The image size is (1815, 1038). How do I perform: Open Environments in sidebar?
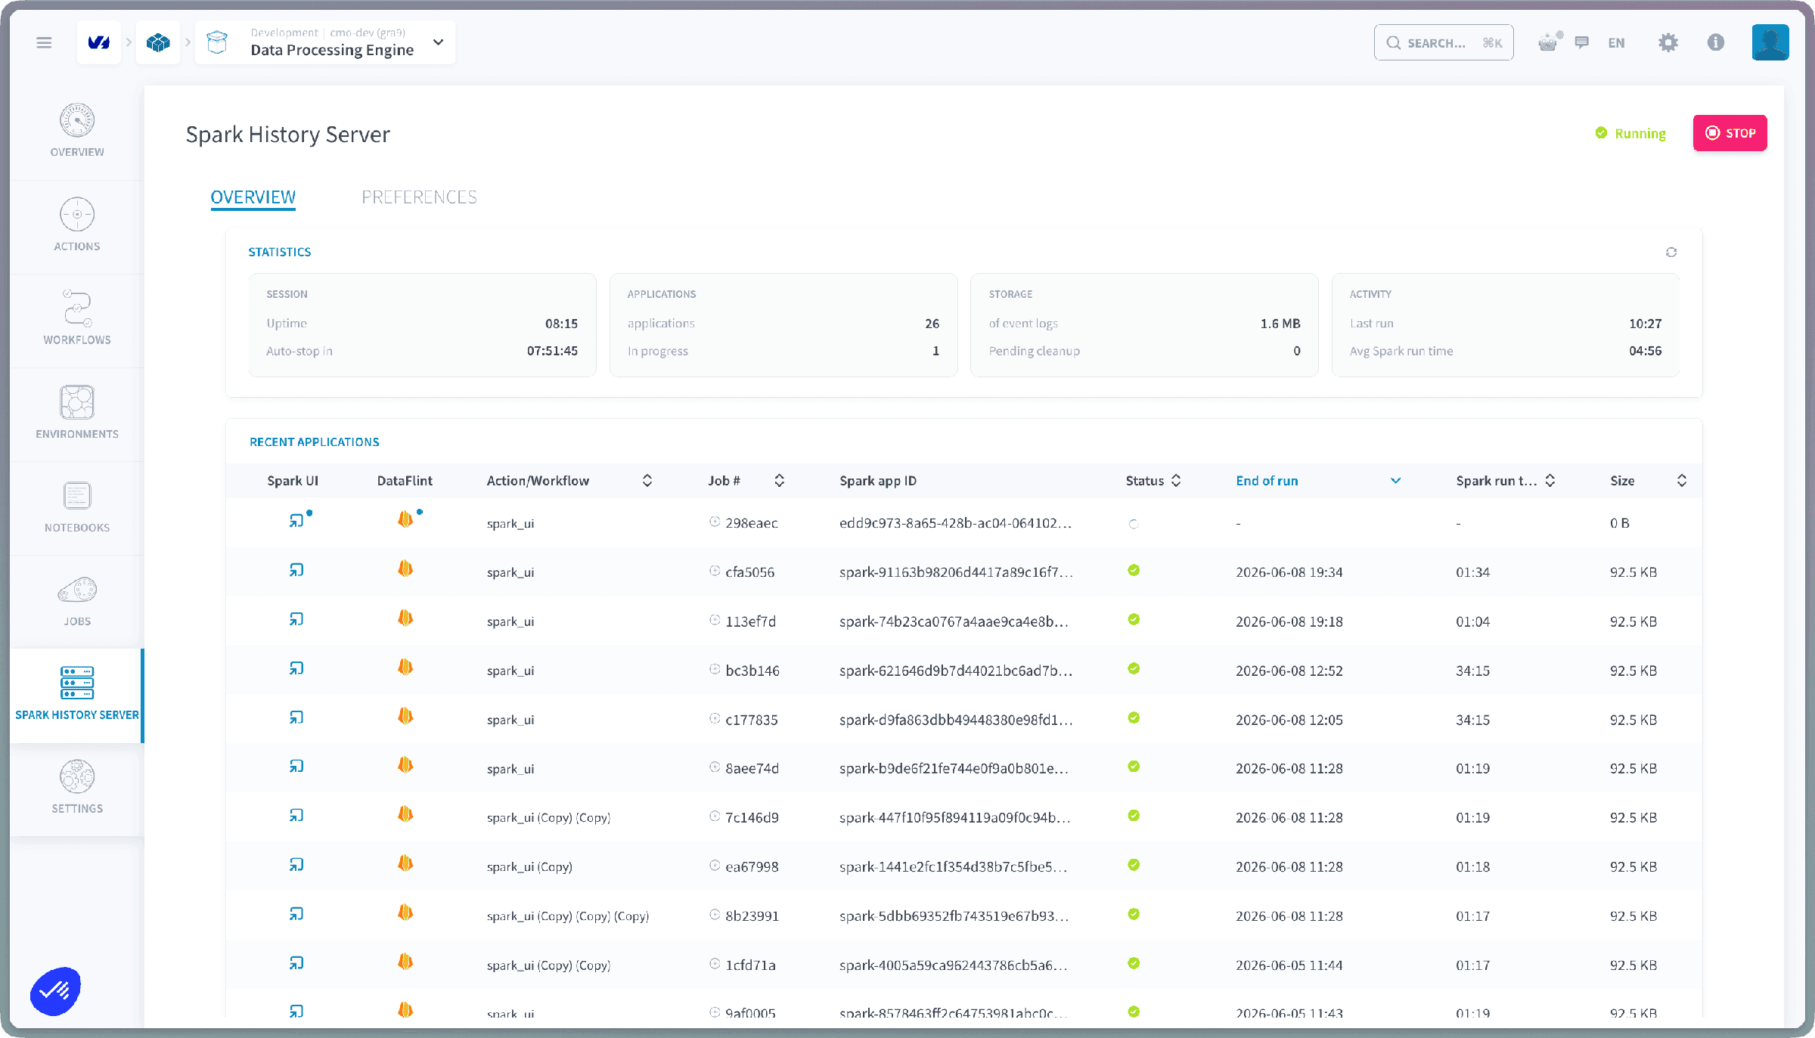[x=77, y=412]
